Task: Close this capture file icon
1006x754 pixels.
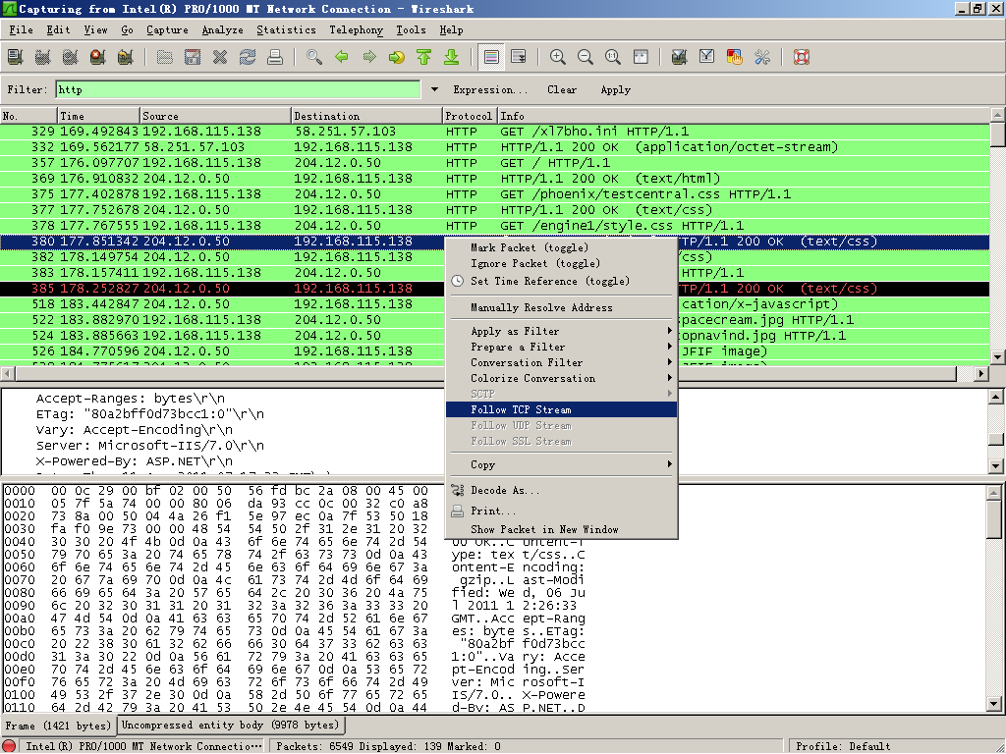Action: (219, 57)
